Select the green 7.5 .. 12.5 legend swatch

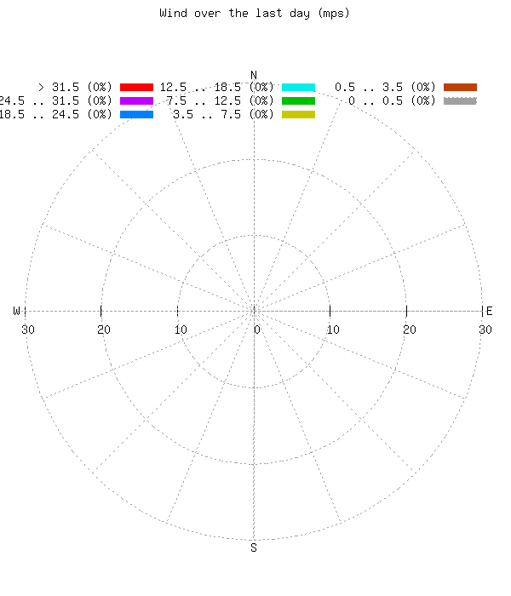click(x=298, y=100)
